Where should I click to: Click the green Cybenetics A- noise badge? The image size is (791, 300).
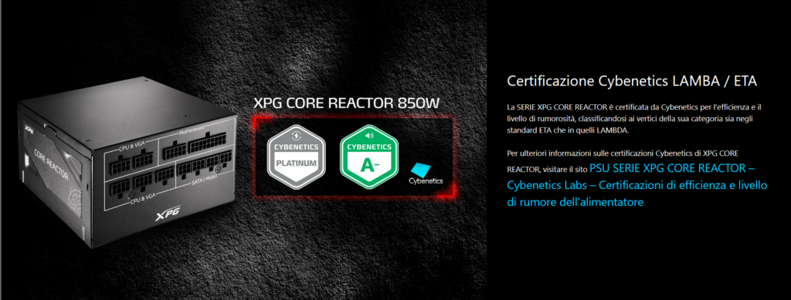click(x=368, y=157)
